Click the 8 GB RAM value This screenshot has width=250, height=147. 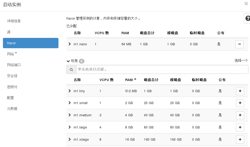(x=129, y=127)
